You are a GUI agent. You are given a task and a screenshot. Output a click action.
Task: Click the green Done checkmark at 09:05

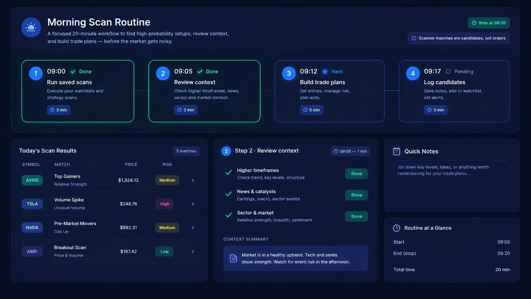(x=200, y=71)
